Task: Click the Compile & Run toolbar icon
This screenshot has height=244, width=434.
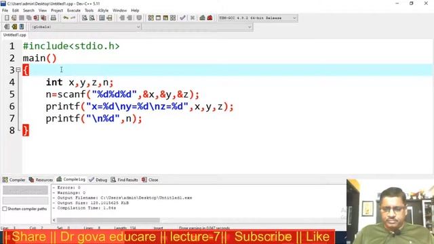Action: click(165, 18)
